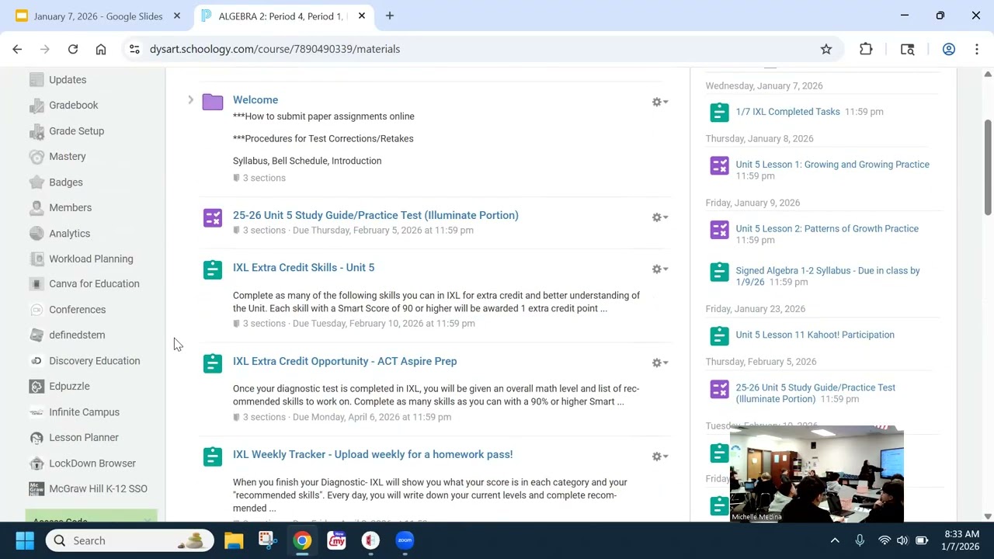
Task: Open Unit 5 Lesson 1: Growing and Growing Practice
Action: [x=832, y=165]
